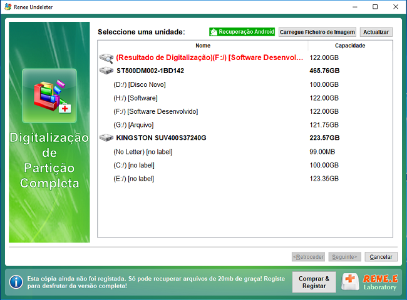The width and height of the screenshot is (407, 300).
Task: Click 'Digitalização de Partição Completa' side text
Action: click(x=49, y=161)
